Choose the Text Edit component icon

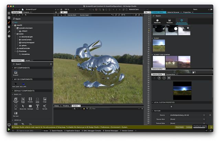[45, 107]
